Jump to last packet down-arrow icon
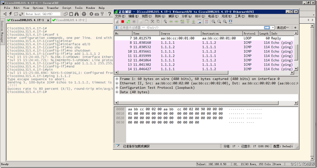Viewport: 317px width, 168px height. coord(194,22)
